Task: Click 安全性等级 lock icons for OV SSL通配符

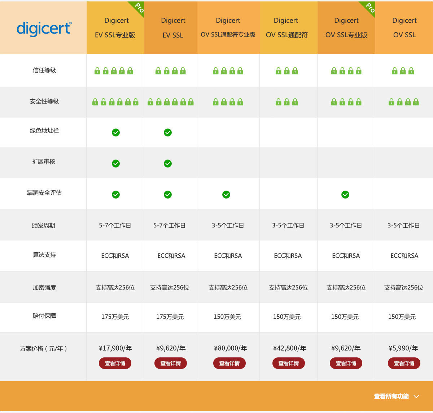Action: 287,102
